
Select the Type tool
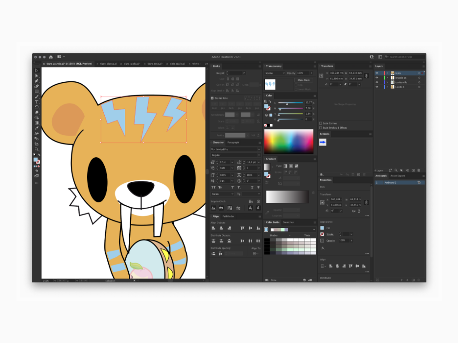point(37,102)
